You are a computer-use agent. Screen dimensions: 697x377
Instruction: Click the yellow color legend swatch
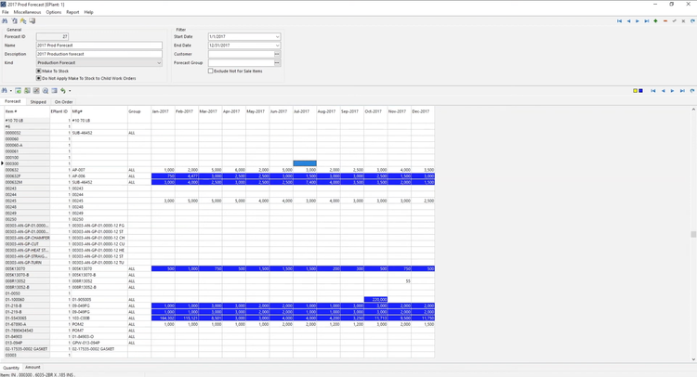pos(635,91)
